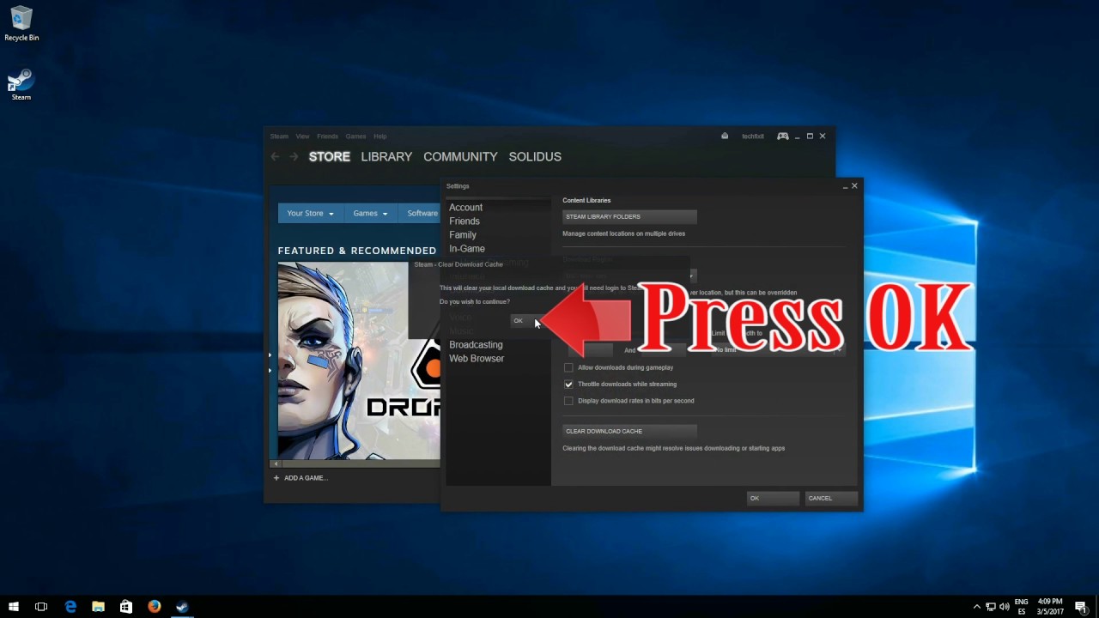Click CLEAR DOWNLOAD CACHE button
Image resolution: width=1099 pixels, height=618 pixels.
pyautogui.click(x=629, y=431)
